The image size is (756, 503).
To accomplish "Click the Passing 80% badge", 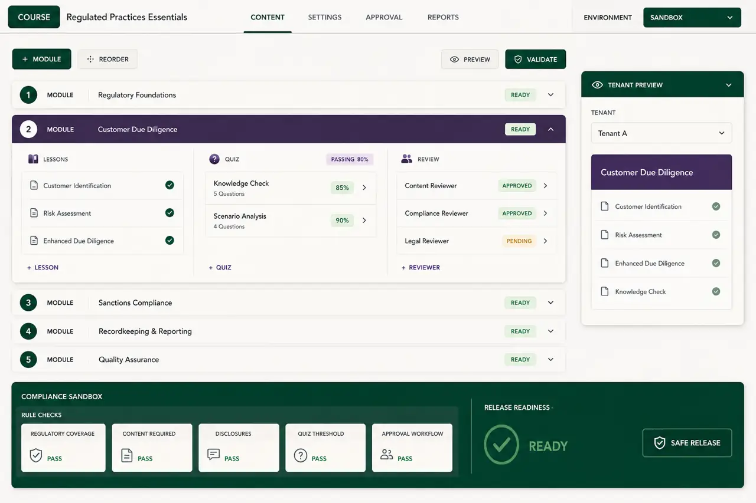I will tap(350, 159).
